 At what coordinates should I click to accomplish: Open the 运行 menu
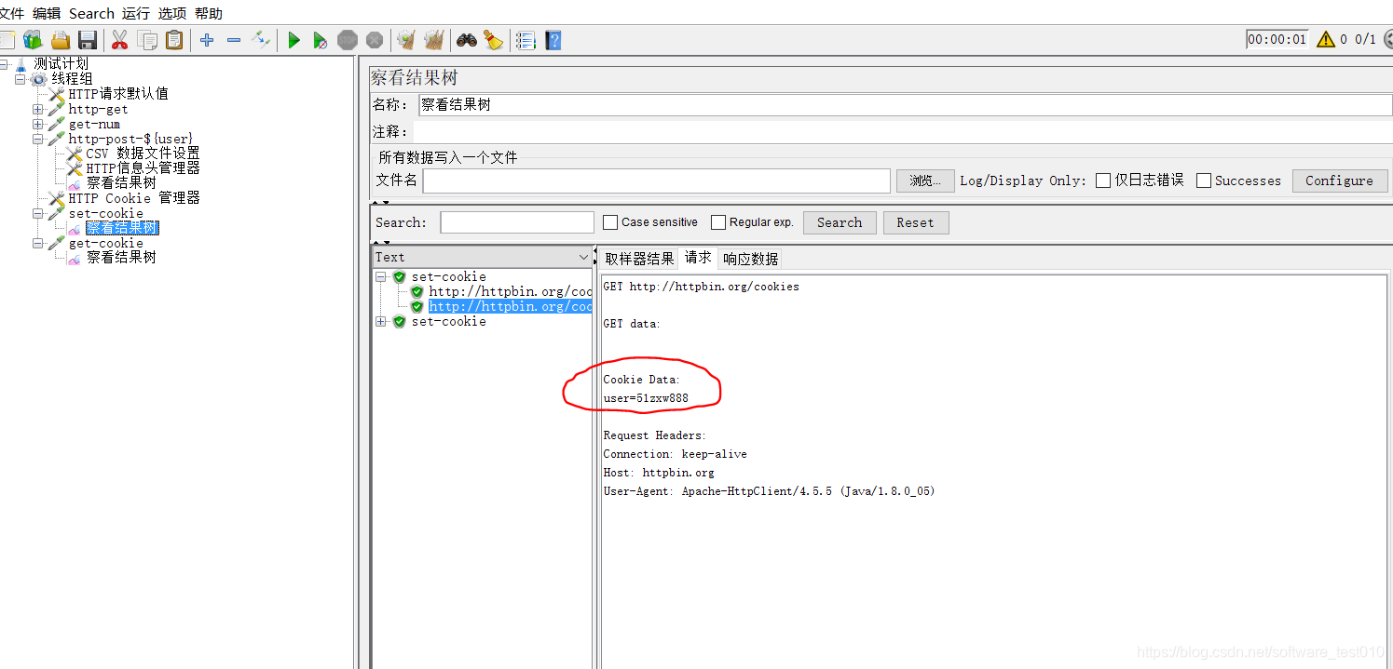pos(136,13)
